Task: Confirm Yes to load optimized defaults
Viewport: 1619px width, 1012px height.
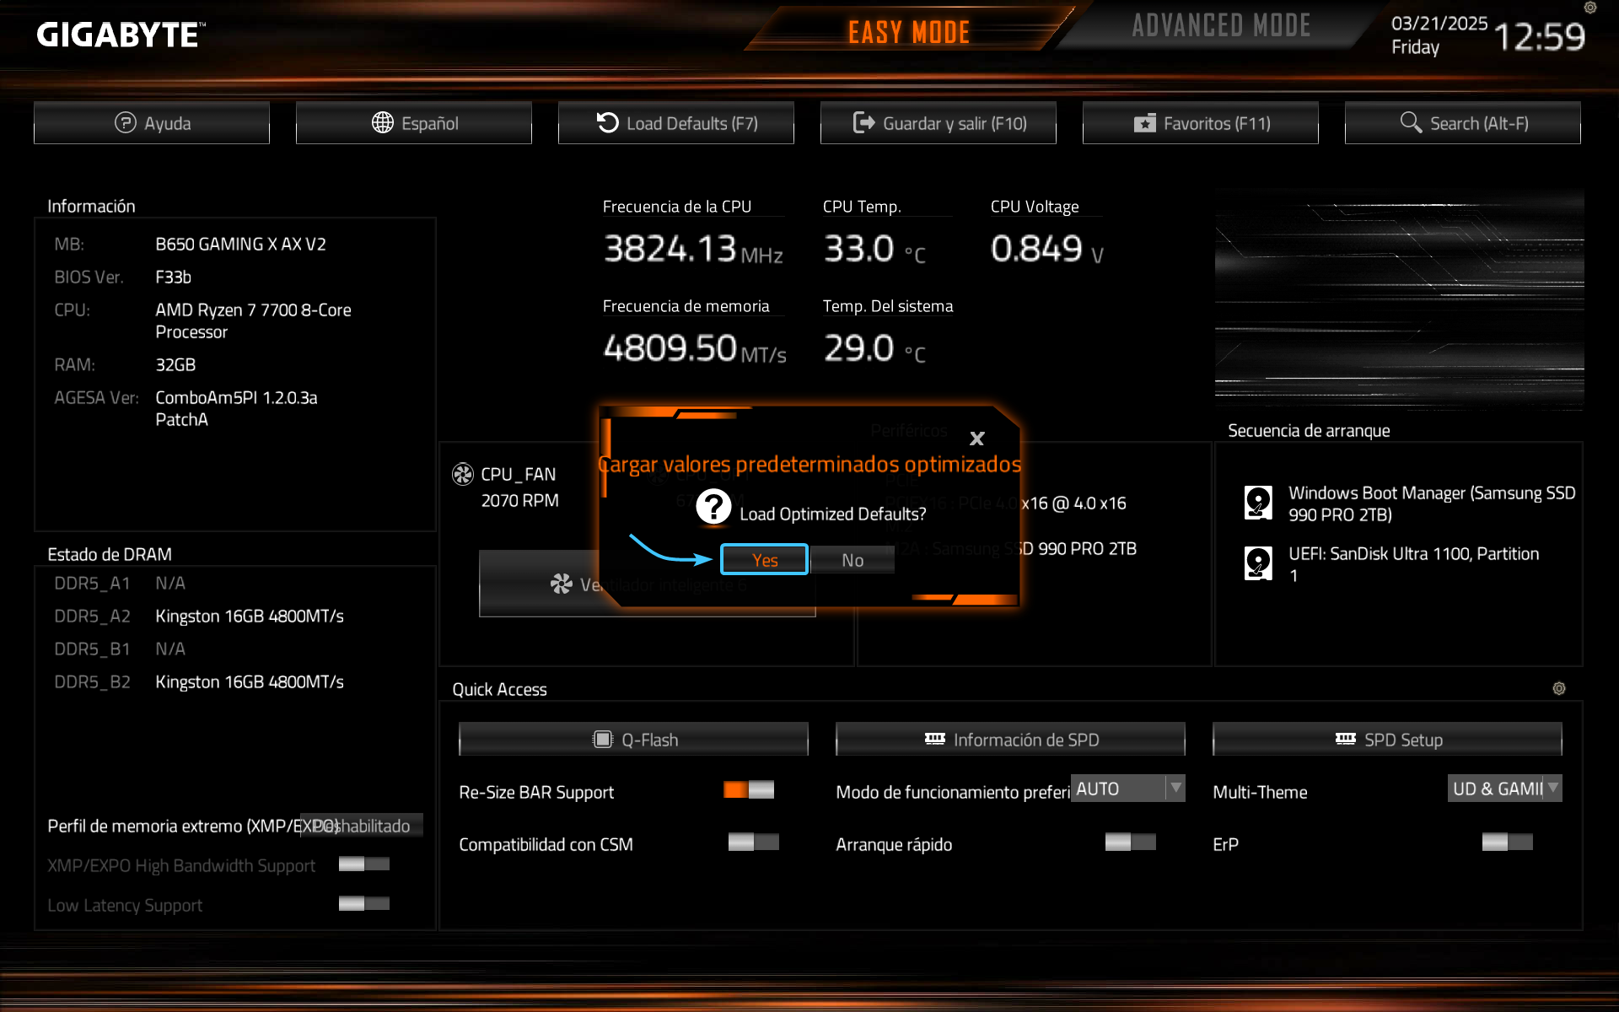Action: [x=764, y=560]
